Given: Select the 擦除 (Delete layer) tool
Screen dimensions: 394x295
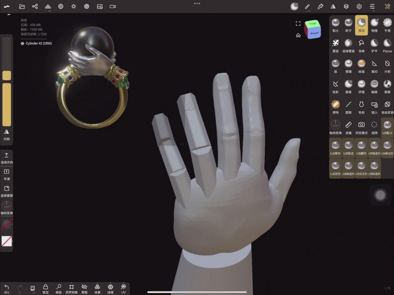Looking at the screenshot, I should pyautogui.click(x=336, y=107).
